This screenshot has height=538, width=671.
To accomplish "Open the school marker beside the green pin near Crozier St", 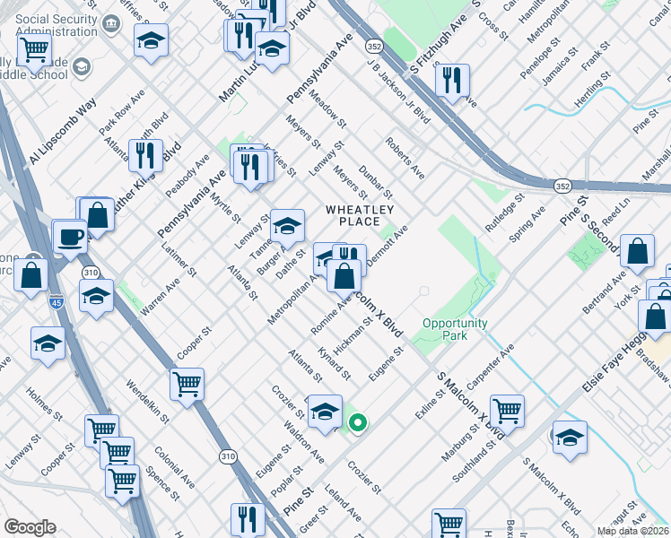I will coord(325,412).
